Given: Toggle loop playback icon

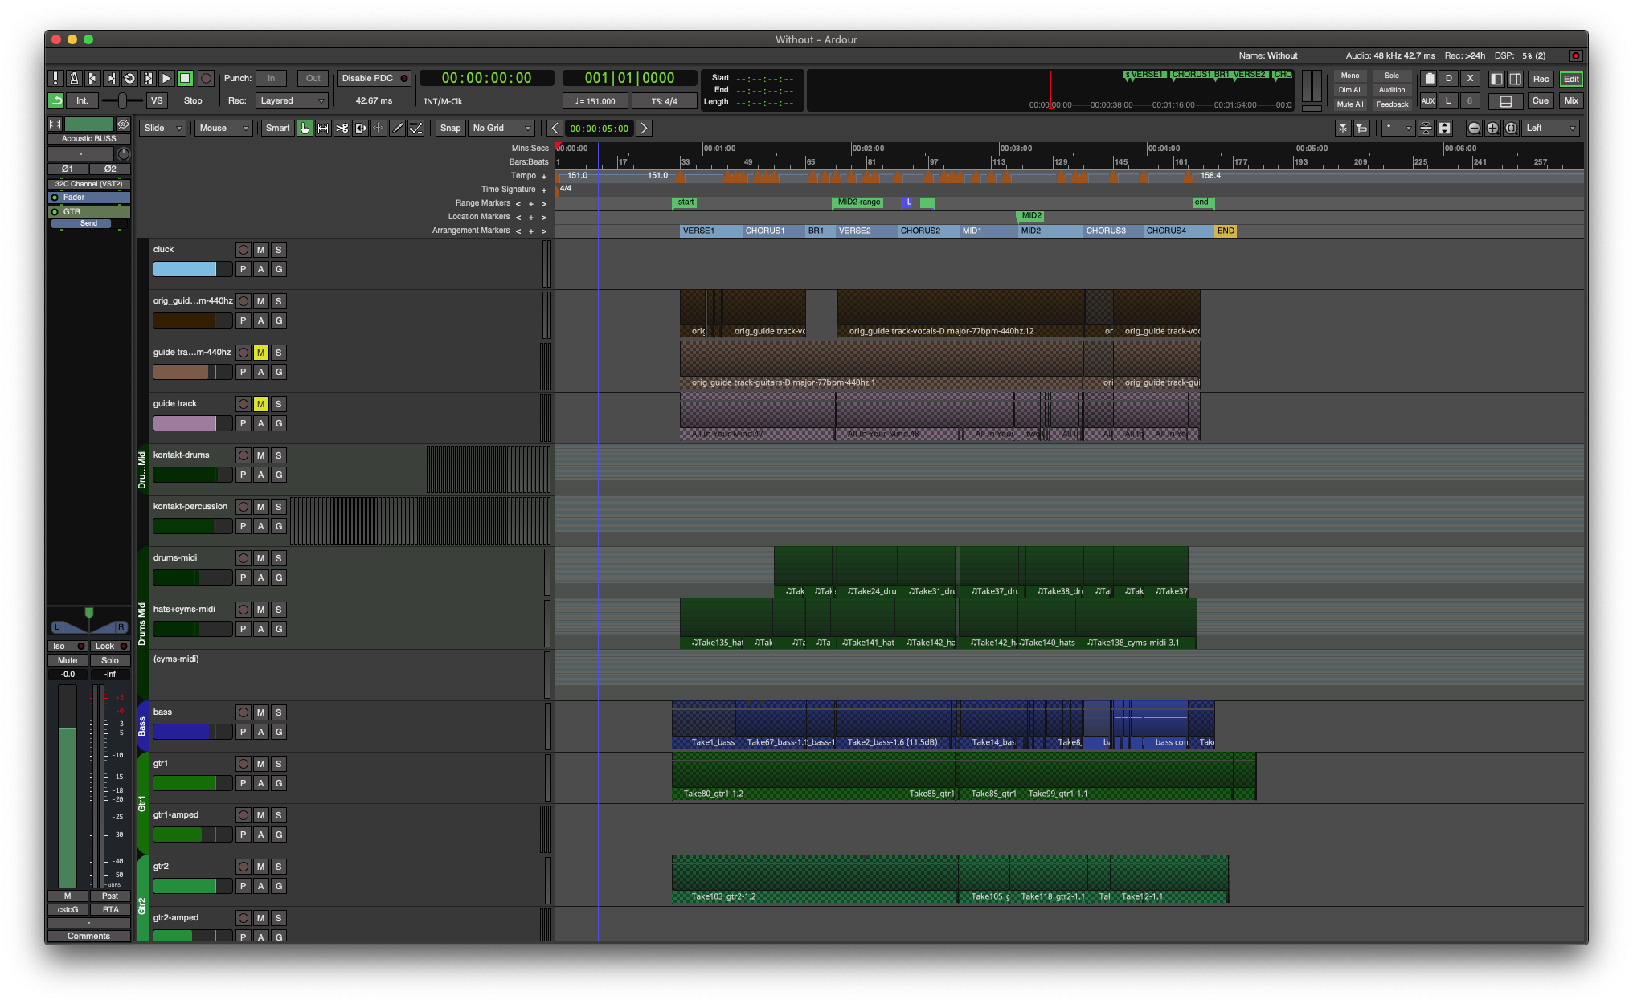Looking at the screenshot, I should [x=129, y=78].
